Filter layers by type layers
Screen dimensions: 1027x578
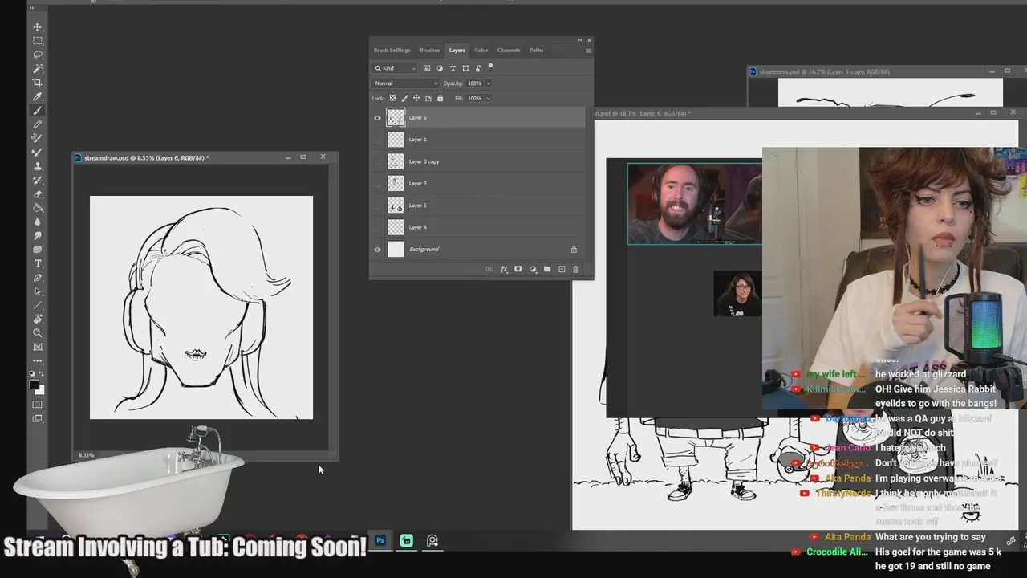point(453,68)
